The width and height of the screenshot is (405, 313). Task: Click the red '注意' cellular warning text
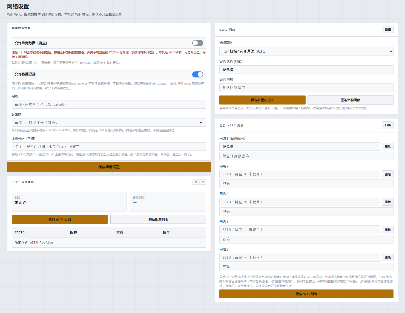[109, 54]
